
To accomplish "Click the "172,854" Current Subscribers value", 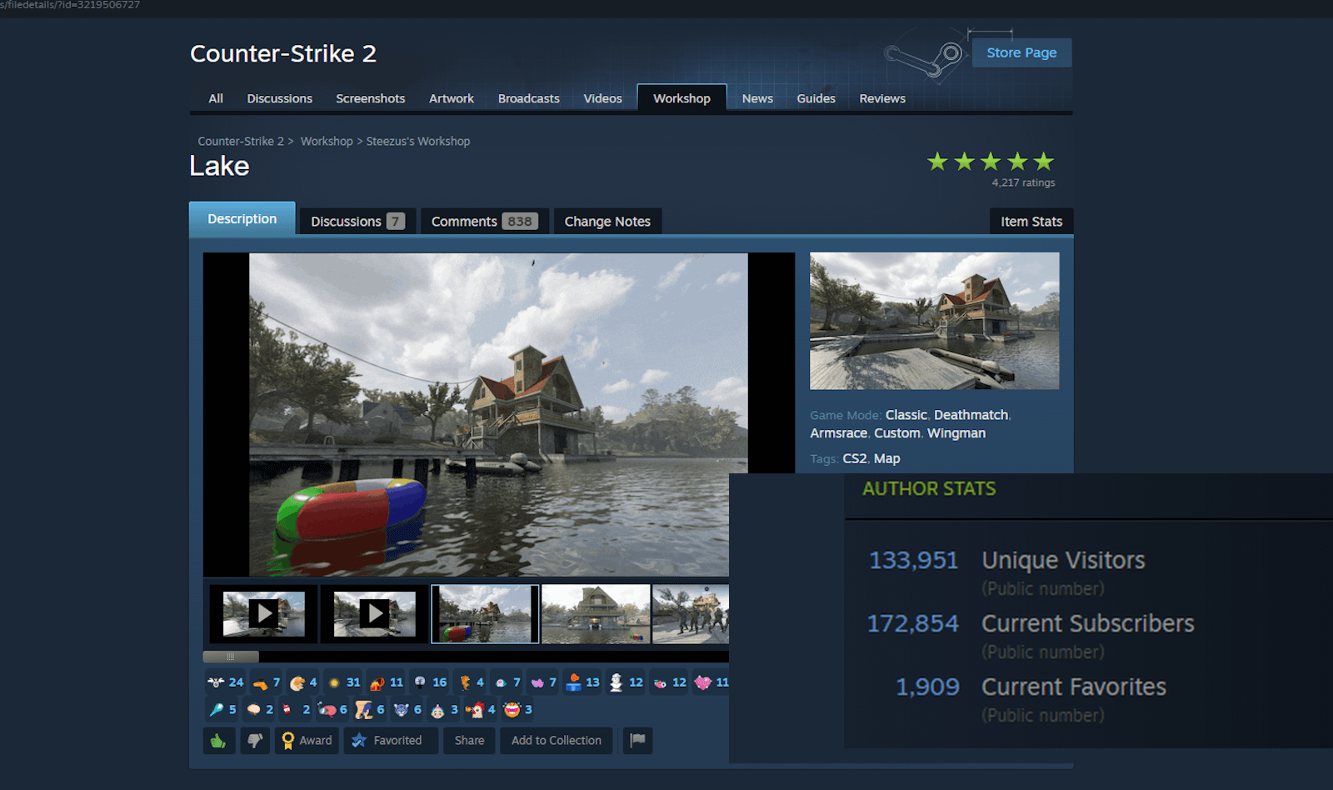I will (913, 623).
